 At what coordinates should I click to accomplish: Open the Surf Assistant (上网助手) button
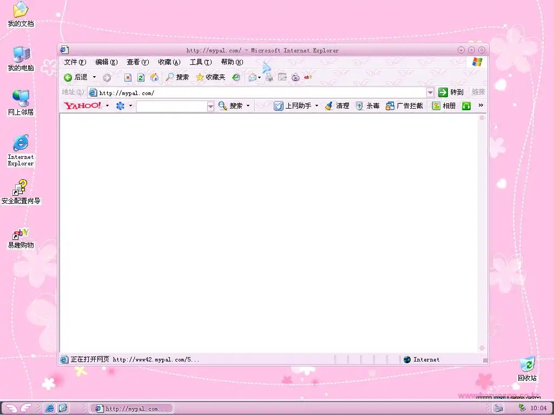pyautogui.click(x=293, y=105)
